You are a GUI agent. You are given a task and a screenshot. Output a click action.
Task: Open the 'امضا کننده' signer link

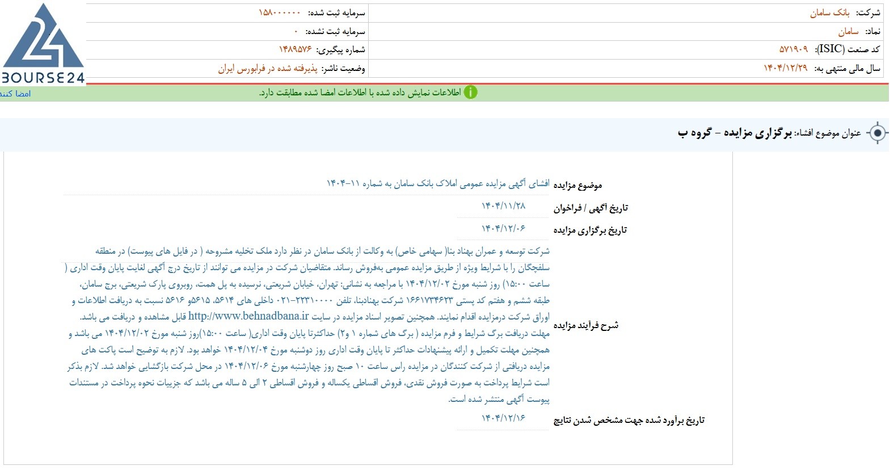point(15,94)
